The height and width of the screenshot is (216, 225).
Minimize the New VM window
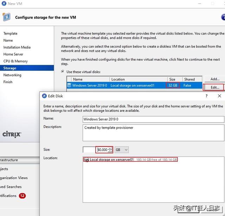[x=200, y=4]
